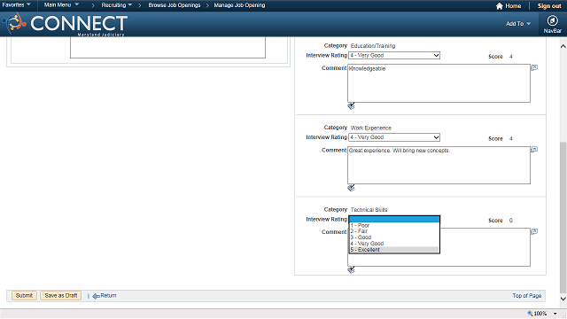Open Work Experience Interview Rating dropdown
This screenshot has width=567, height=319.
394,137
